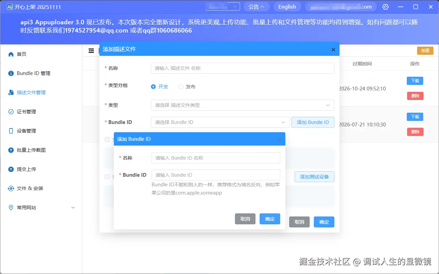Open the 请选择 描述文件类型 dropdown

click(x=242, y=105)
